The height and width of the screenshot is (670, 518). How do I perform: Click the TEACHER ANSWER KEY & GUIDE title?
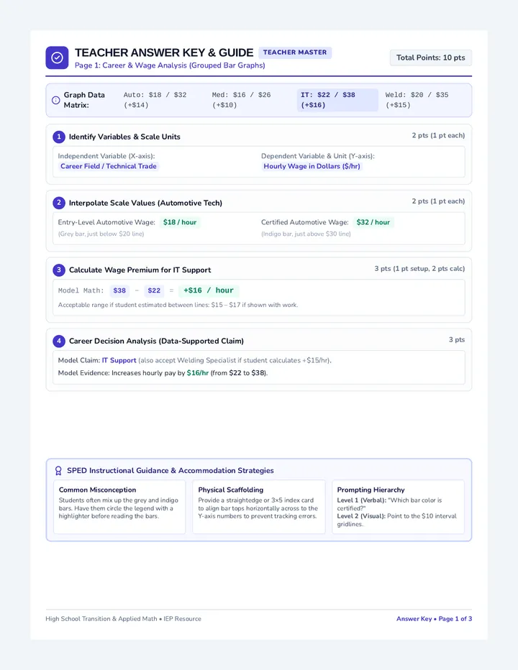(x=164, y=52)
